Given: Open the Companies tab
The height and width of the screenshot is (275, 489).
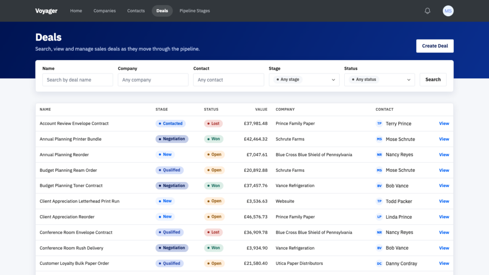Looking at the screenshot, I should click(x=105, y=11).
